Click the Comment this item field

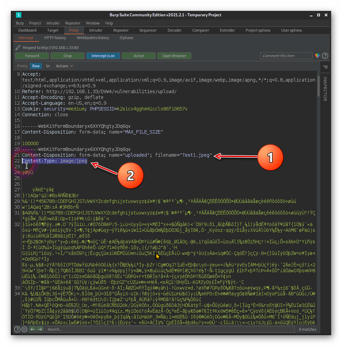tap(286, 56)
